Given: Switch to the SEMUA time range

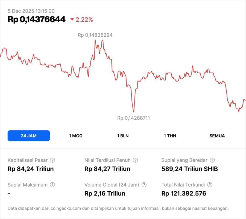Looking at the screenshot, I should coord(217,136).
